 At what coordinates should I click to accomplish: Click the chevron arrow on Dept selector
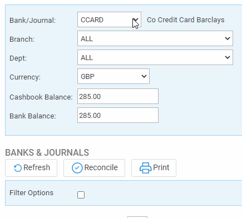[228, 57]
